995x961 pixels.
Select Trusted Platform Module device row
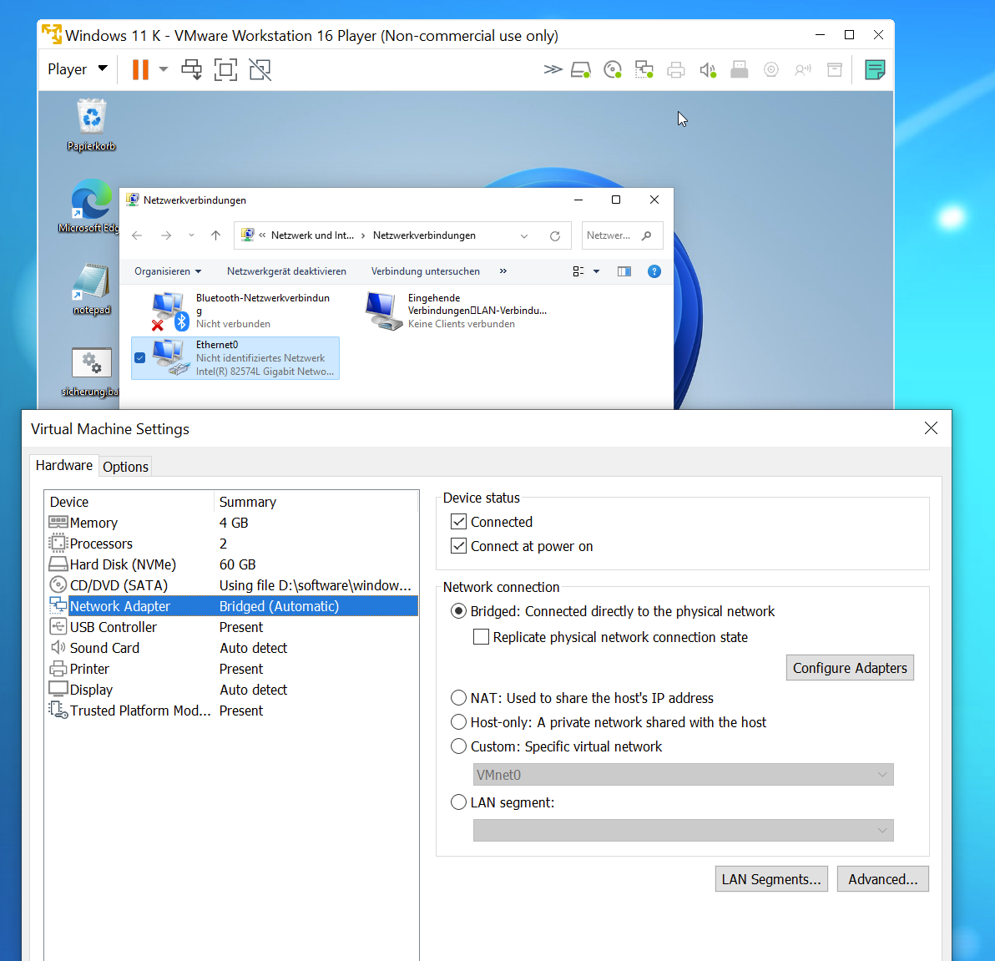coord(233,711)
